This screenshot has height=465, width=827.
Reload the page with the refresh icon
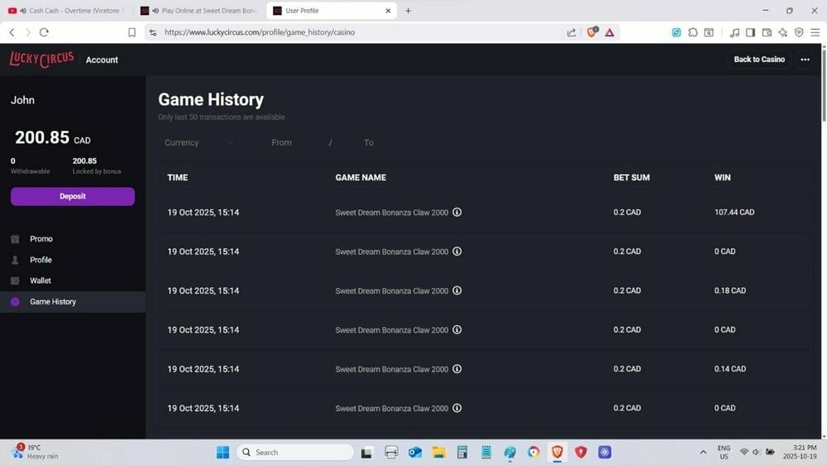(x=45, y=32)
